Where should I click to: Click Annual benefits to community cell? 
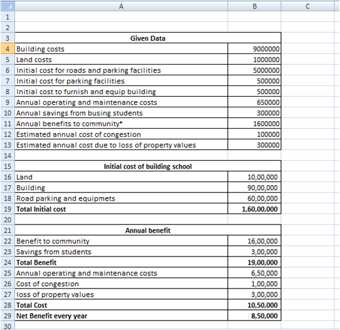coord(121,124)
